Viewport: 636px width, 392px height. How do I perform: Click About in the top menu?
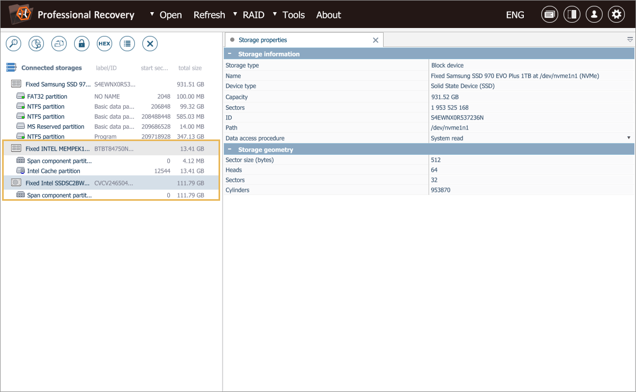[329, 15]
